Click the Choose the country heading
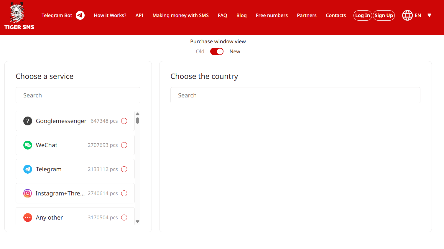 coord(204,77)
